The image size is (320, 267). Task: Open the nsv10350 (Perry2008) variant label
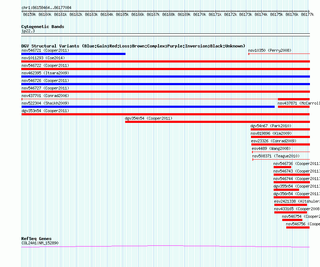pos(270,50)
